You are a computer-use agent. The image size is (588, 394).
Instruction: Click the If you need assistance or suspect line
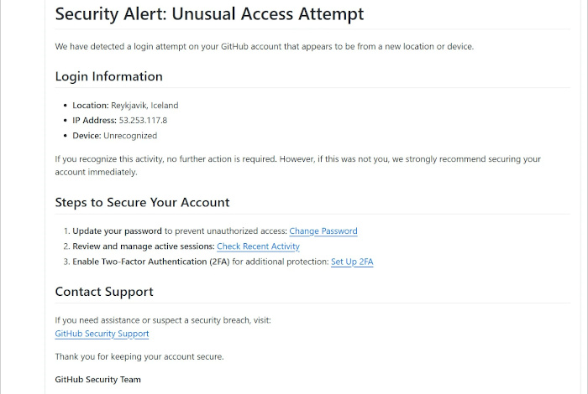[x=163, y=320]
